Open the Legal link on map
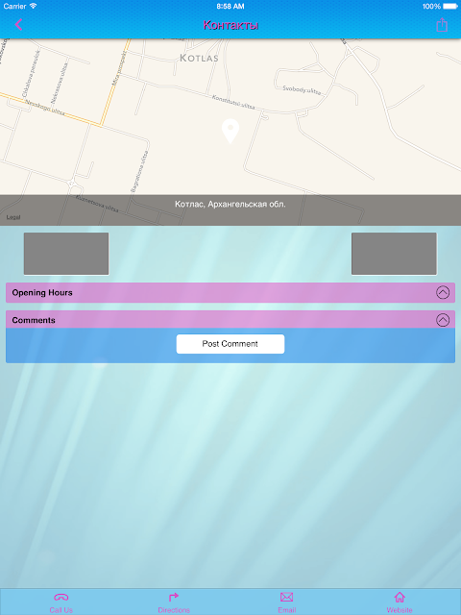The width and height of the screenshot is (461, 615). click(x=13, y=217)
